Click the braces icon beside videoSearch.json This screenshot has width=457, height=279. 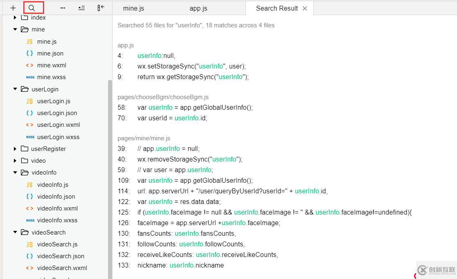[29, 256]
